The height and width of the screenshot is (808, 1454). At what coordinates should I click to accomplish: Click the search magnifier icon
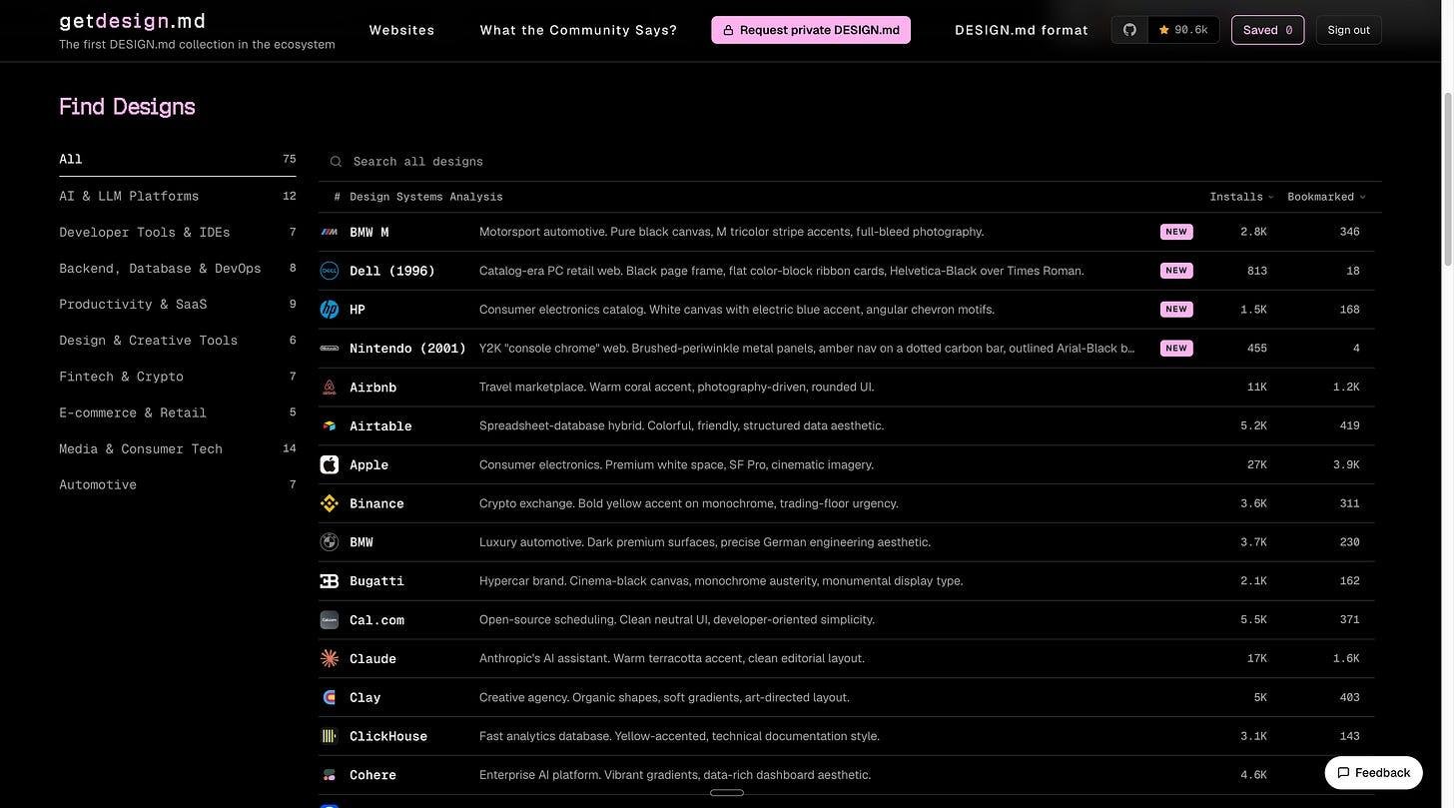tap(336, 162)
